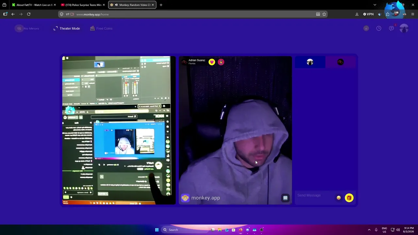Bookmark this page with the star
The height and width of the screenshot is (235, 418).
coord(324,14)
